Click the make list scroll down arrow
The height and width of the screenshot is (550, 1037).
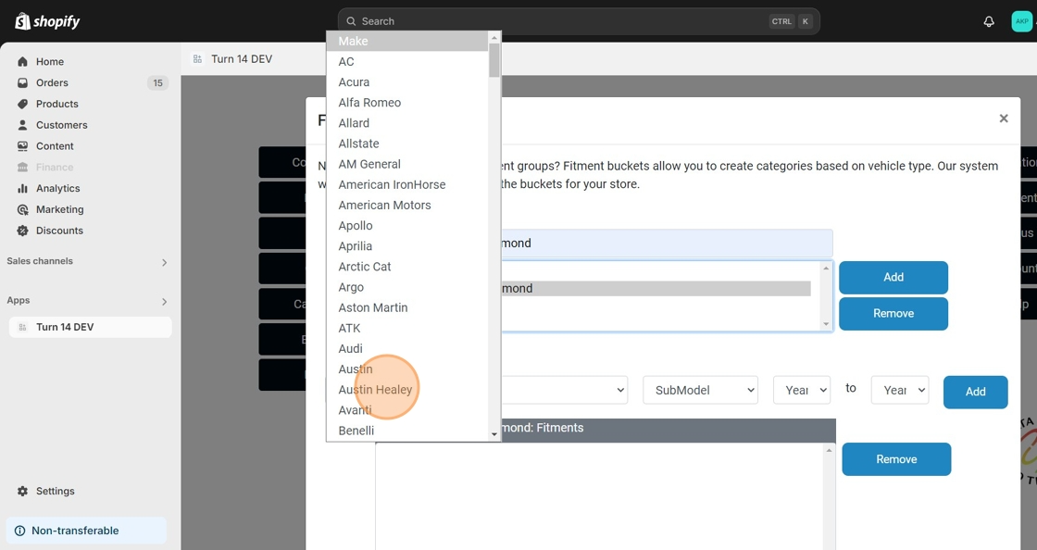click(x=494, y=434)
